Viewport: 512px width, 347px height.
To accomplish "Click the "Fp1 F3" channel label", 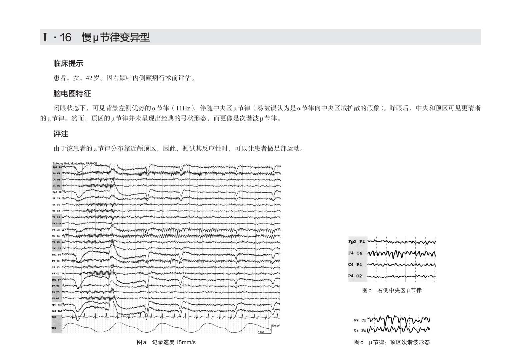I will 57,255.
